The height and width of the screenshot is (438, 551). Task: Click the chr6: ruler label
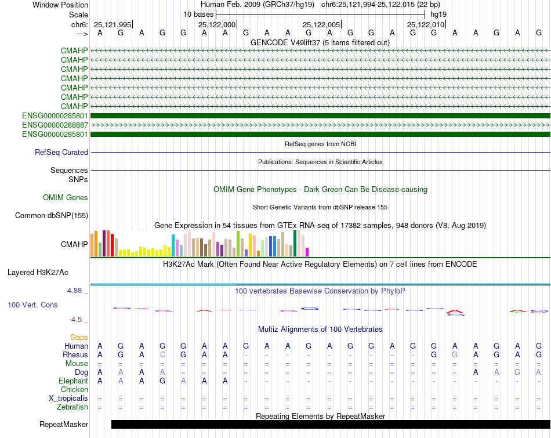pos(79,24)
